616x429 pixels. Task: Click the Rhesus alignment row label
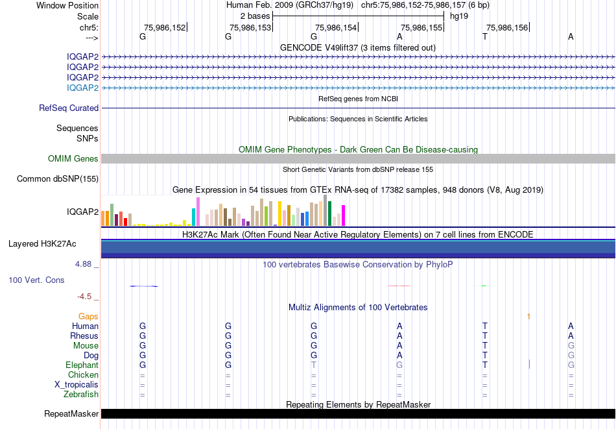(x=84, y=336)
